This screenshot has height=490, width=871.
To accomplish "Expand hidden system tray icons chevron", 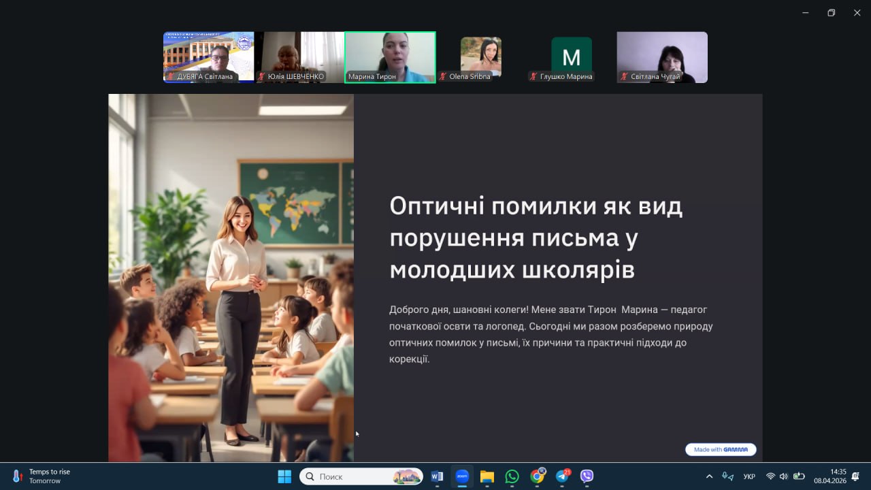I will (x=709, y=476).
